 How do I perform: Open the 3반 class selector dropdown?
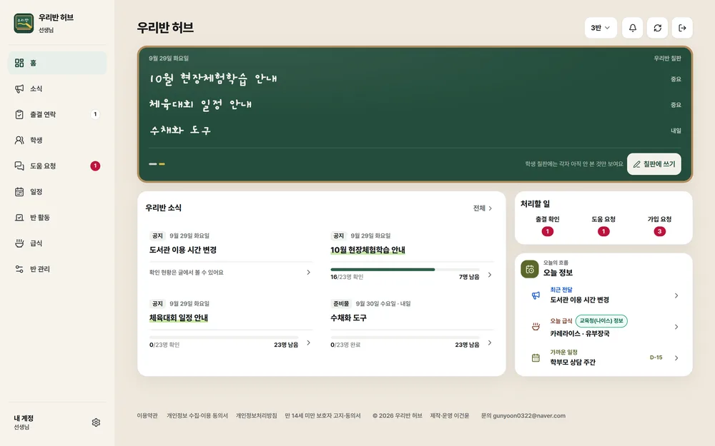[601, 28]
